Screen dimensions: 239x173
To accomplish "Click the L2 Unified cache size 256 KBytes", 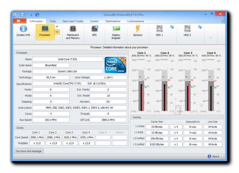I will 157,139.
